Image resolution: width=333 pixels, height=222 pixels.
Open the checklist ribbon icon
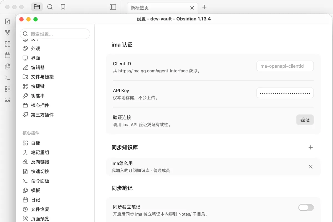click(7, 89)
